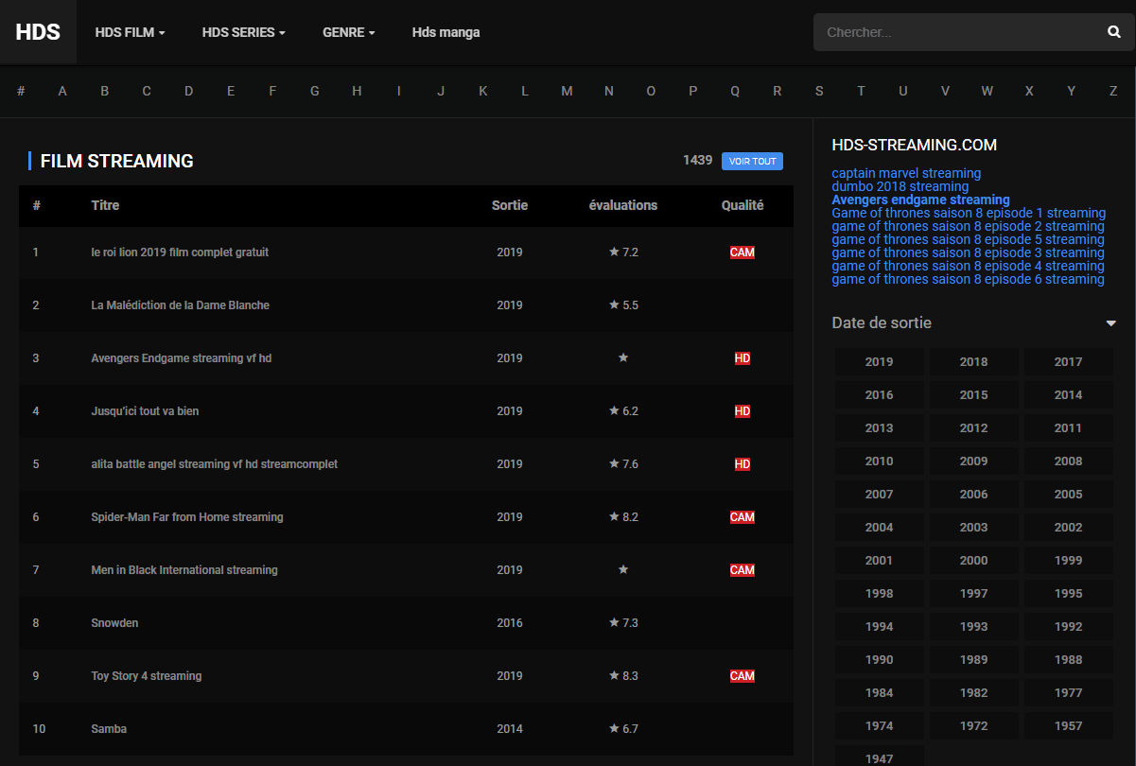This screenshot has height=766, width=1136.
Task: Open game of thrones saison 8 episode 6 link
Action: [968, 279]
